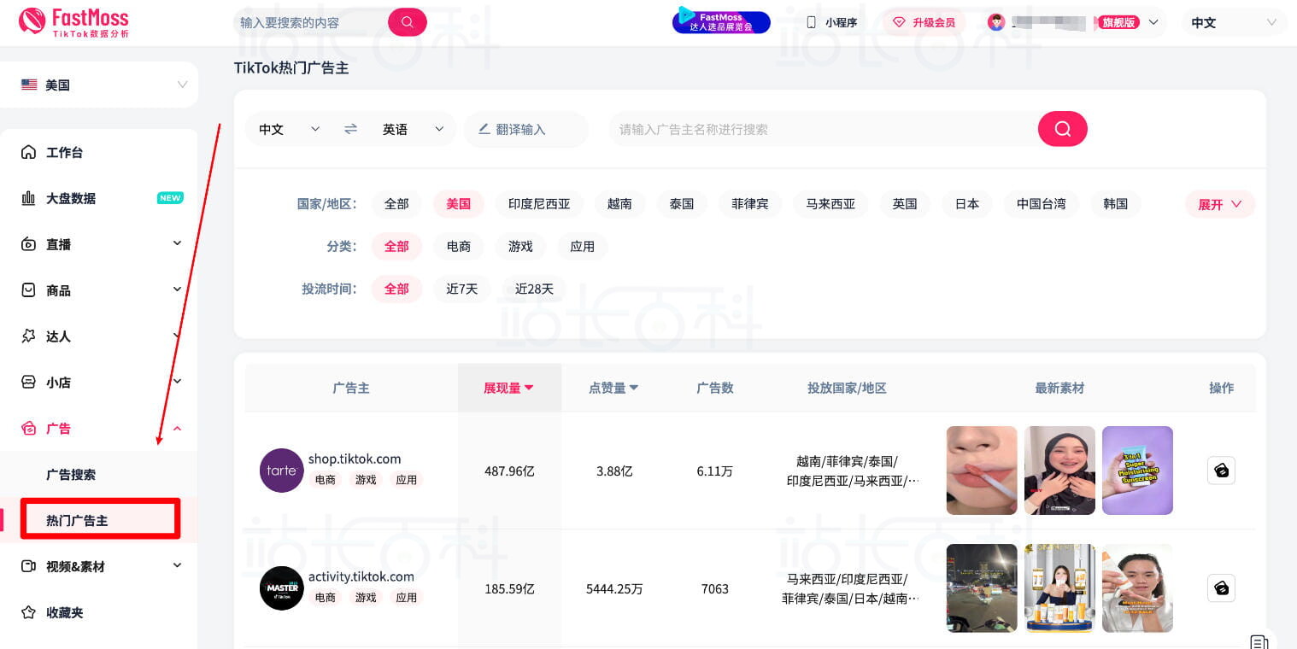Image resolution: width=1297 pixels, height=649 pixels.
Task: Click the MASTER advertiser logo
Action: click(281, 588)
